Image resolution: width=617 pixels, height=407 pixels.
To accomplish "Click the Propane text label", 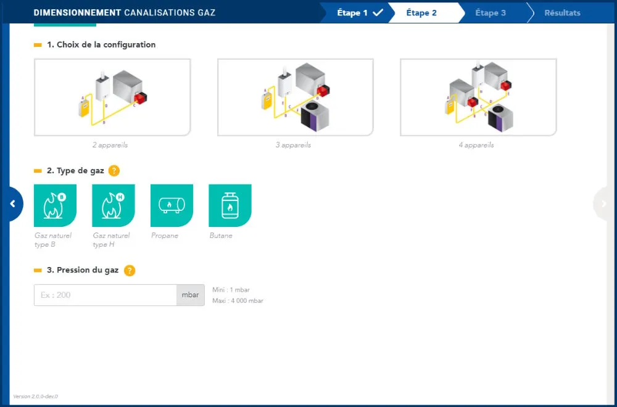I will (164, 236).
